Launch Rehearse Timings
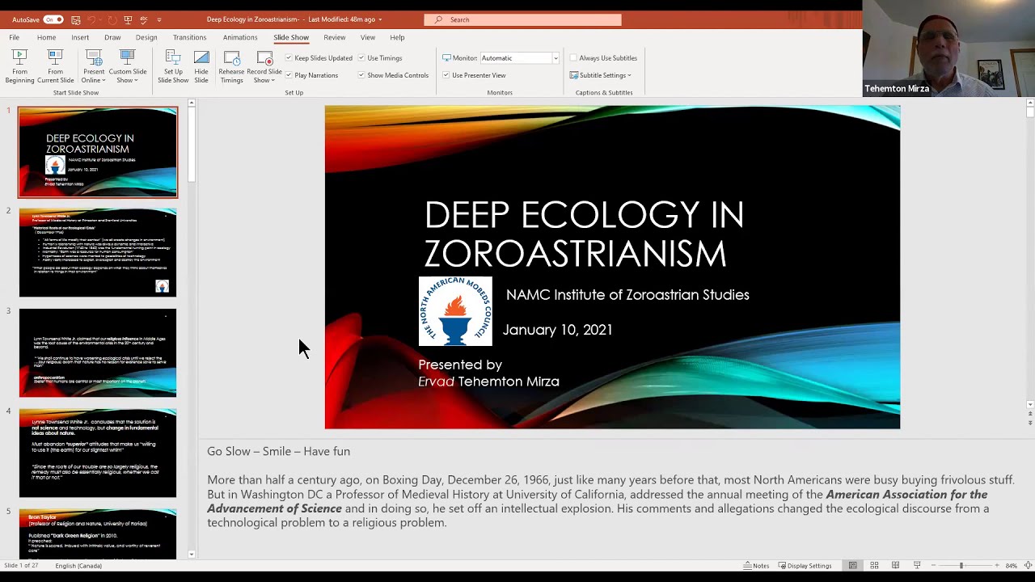1035x582 pixels. pyautogui.click(x=231, y=65)
